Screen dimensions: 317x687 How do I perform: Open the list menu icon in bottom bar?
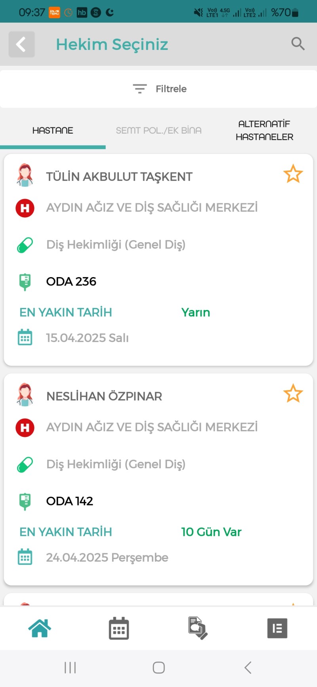[277, 628]
